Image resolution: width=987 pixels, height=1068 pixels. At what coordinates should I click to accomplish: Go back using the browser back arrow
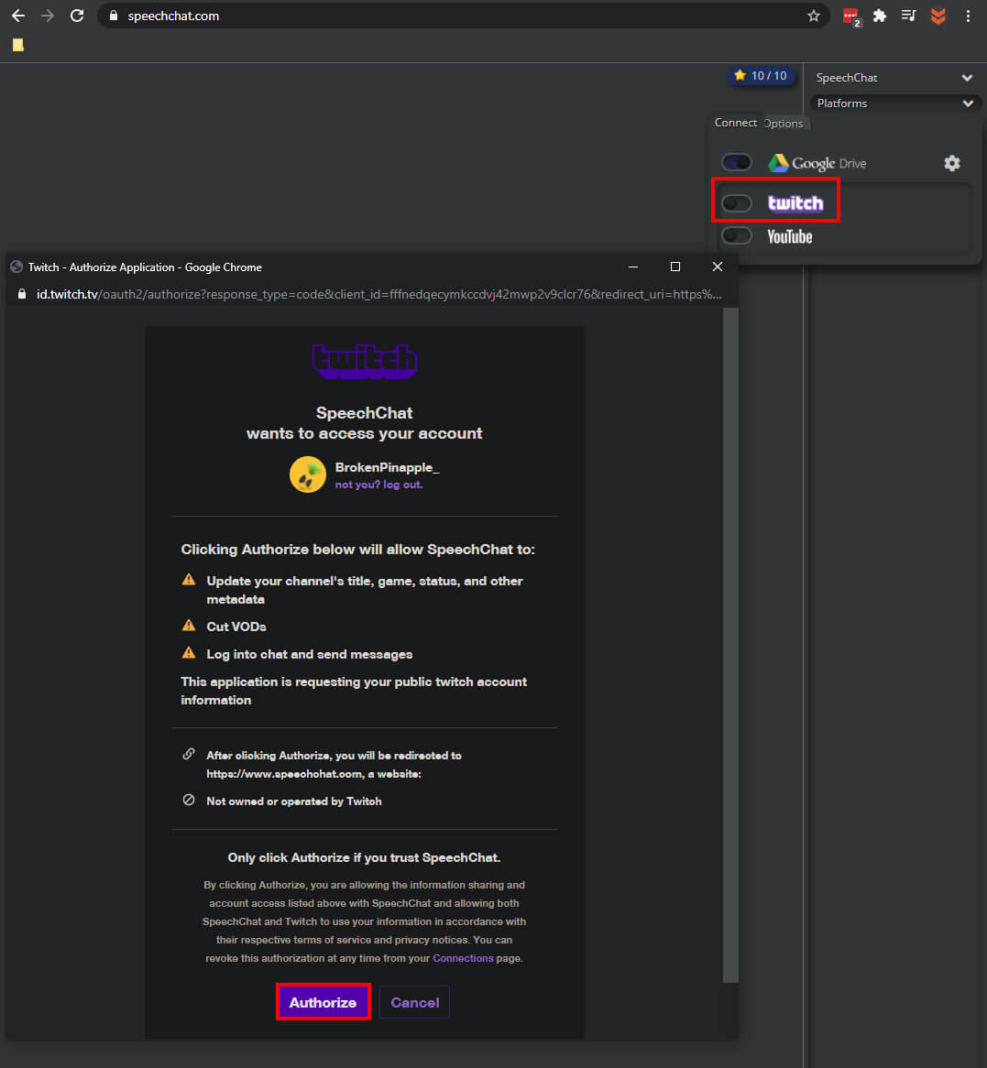pos(18,16)
